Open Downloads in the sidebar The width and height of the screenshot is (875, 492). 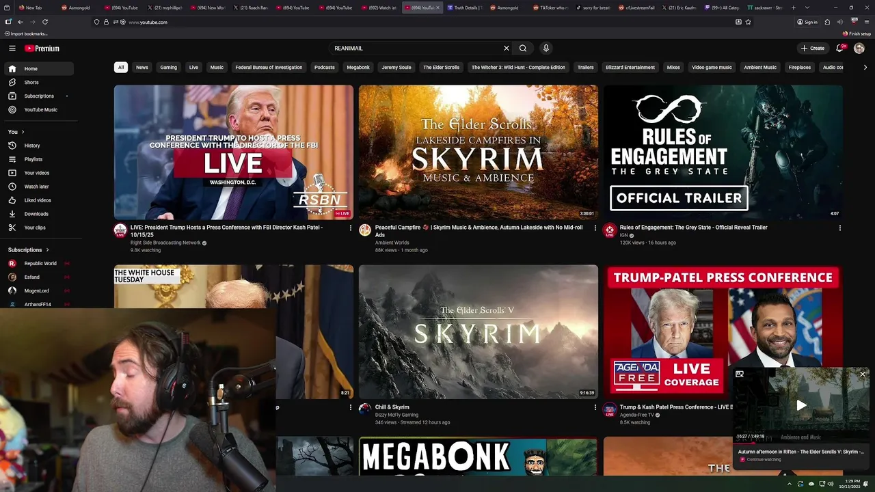click(39, 214)
